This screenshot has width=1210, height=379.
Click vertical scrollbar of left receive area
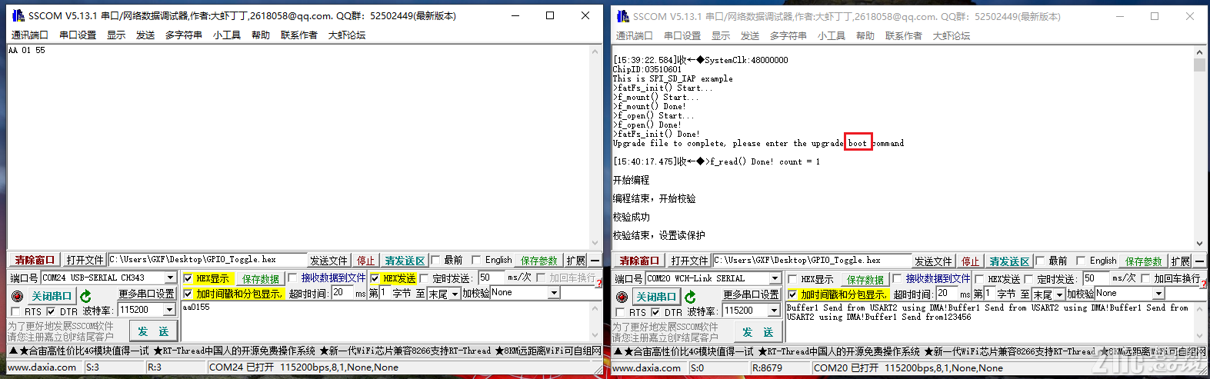[595, 147]
